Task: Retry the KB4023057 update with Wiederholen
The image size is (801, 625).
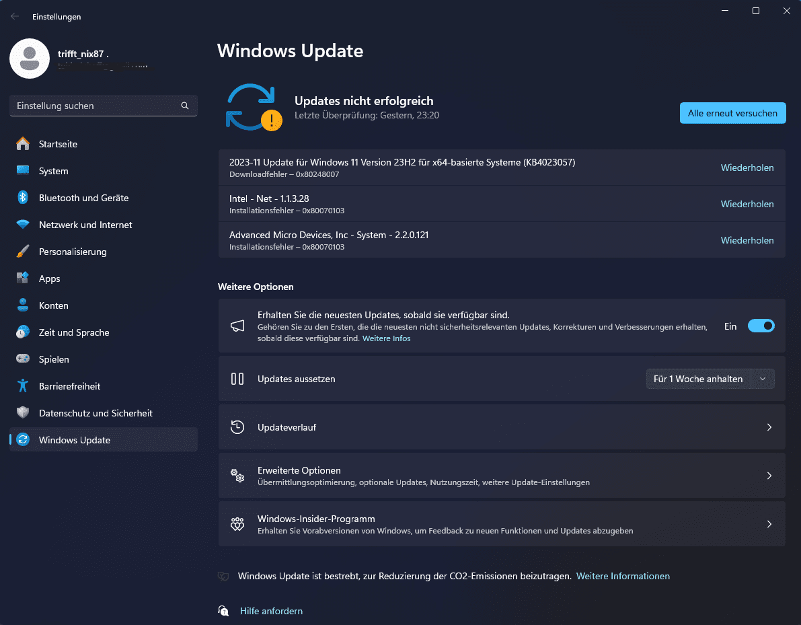Action: point(747,168)
